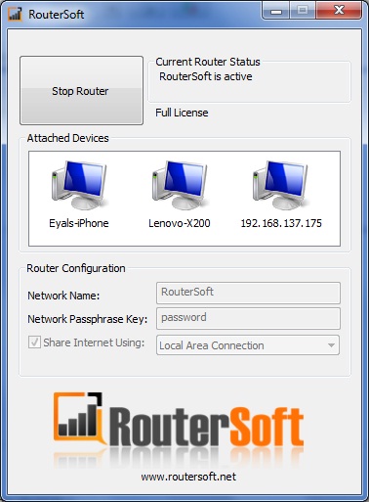Click the Stop Router button
Image resolution: width=369 pixels, height=502 pixels.
pos(81,90)
